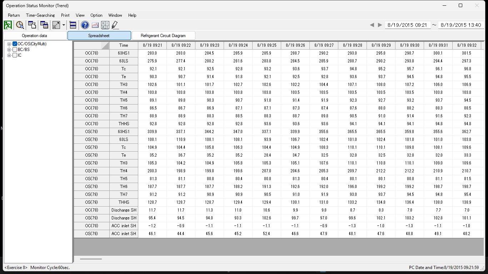
Task: Click the green Exit icon on the toolbar
Action: pos(8,25)
